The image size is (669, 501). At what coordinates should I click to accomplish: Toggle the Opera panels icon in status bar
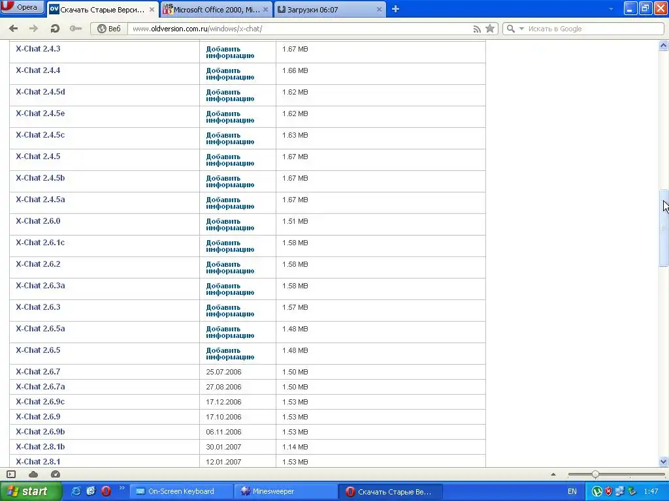pos(11,474)
